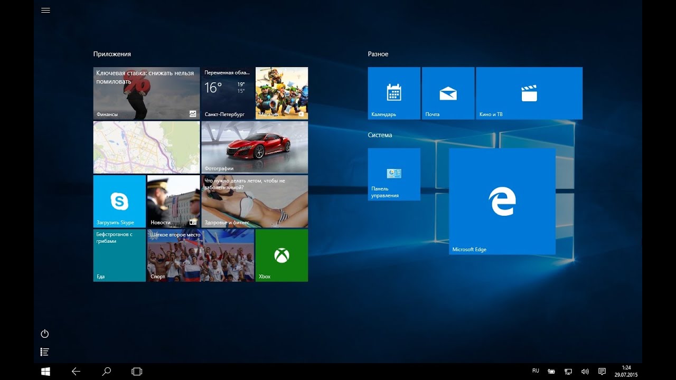The width and height of the screenshot is (676, 380).
Task: Open Search from the taskbar
Action: 106,372
